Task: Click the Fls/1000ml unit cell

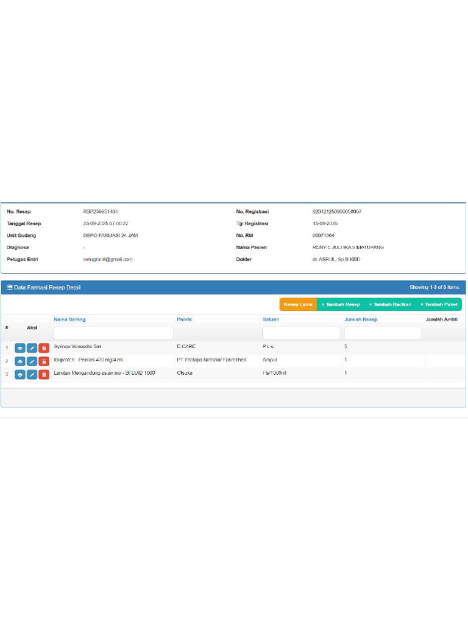Action: (x=274, y=373)
